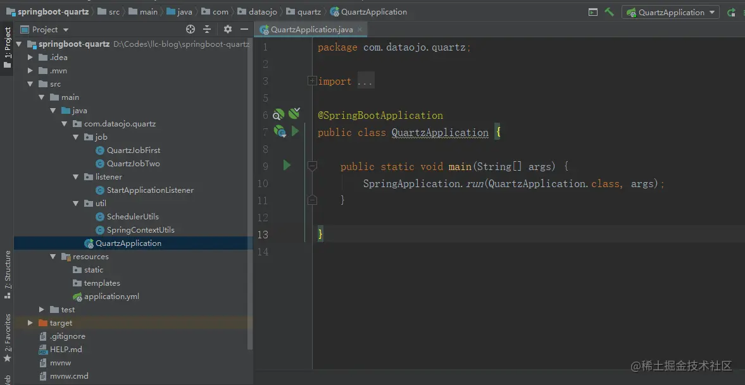This screenshot has width=745, height=385.
Task: Collapse the com.dataojo.quartz package arrow
Action: (65, 124)
